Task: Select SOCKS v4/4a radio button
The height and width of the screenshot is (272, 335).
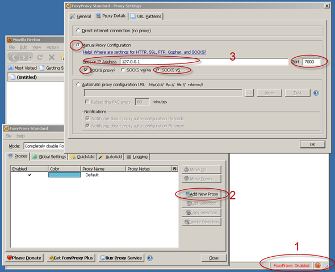Action: [123, 70]
